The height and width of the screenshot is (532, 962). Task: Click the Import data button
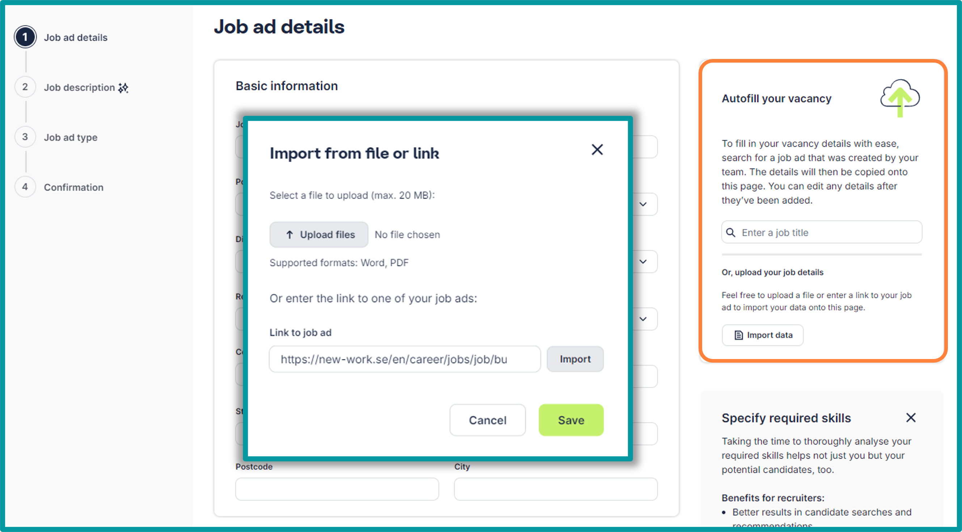click(762, 335)
